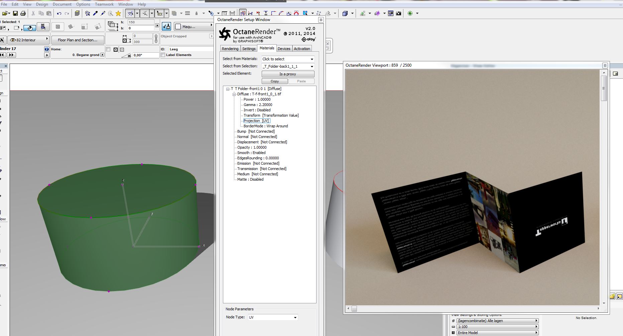Image resolution: width=623 pixels, height=336 pixels.
Task: Select the Projection [UV] tree row
Action: coord(256,121)
